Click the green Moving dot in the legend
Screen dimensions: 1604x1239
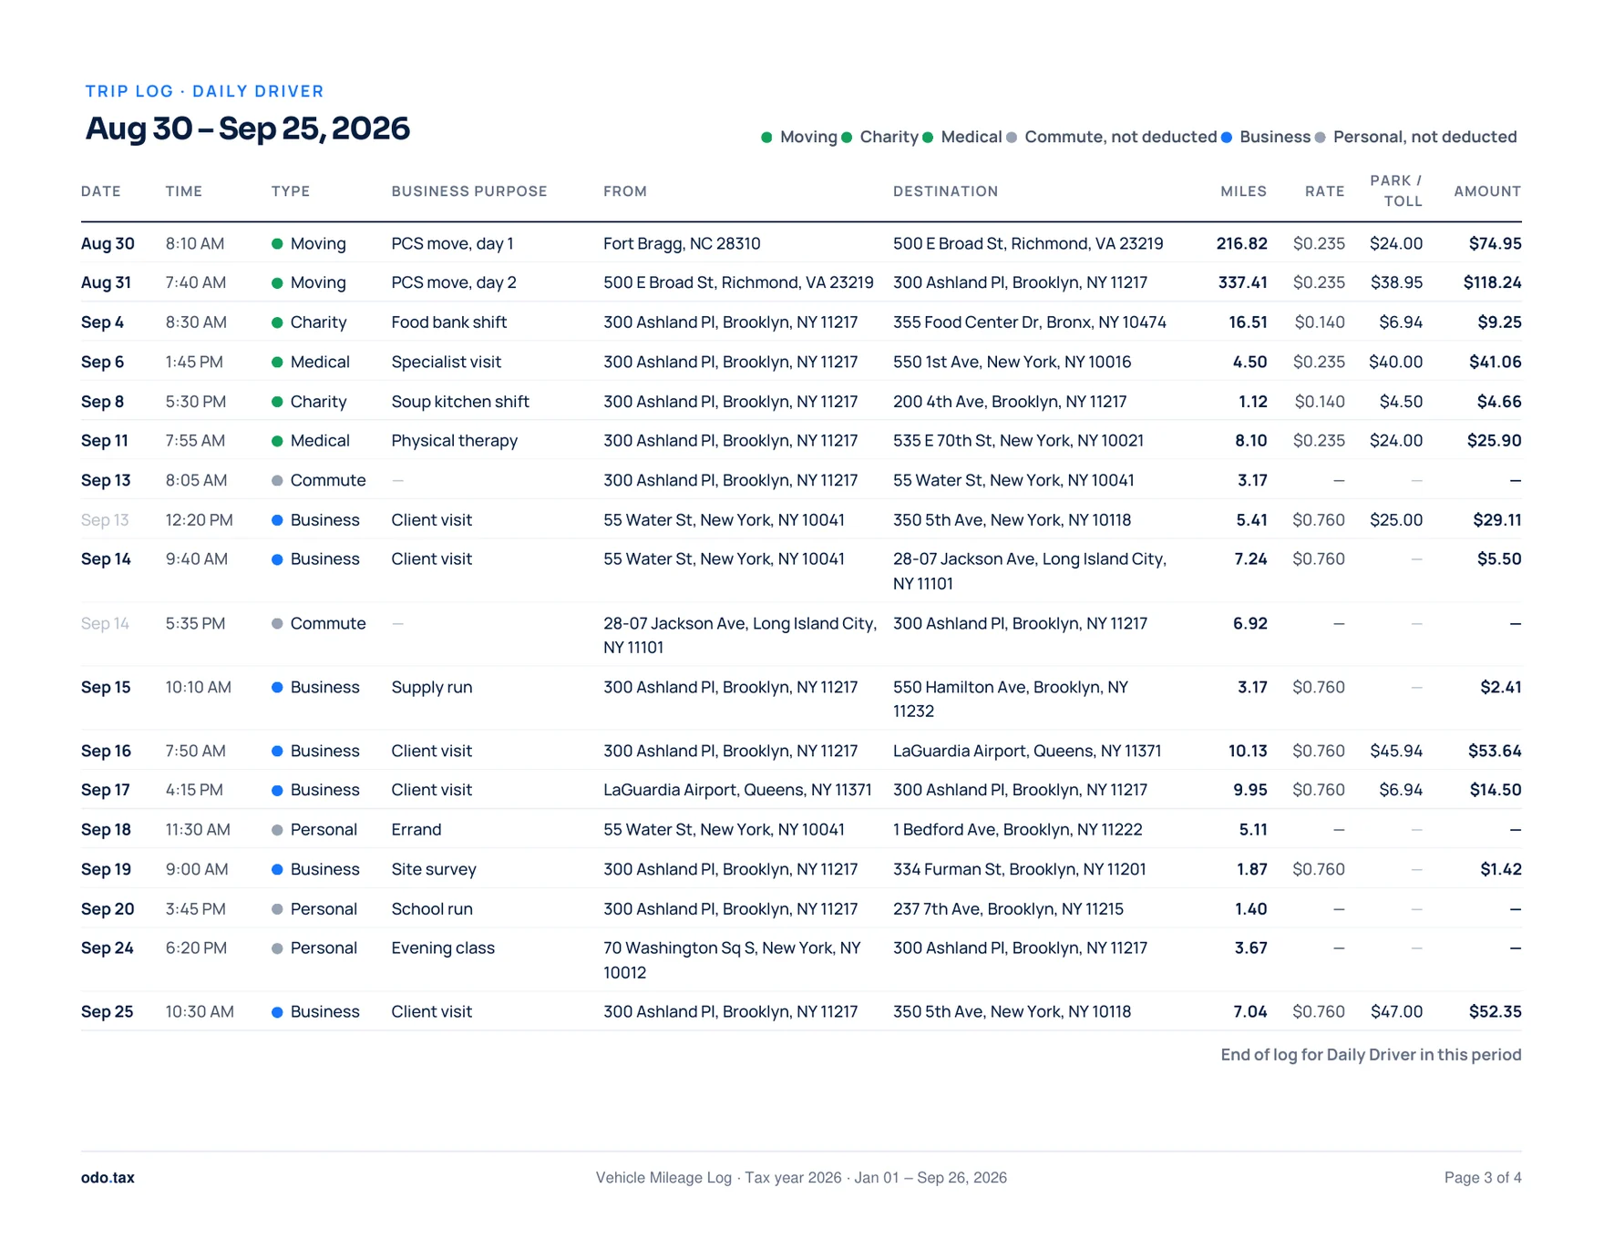coord(766,138)
